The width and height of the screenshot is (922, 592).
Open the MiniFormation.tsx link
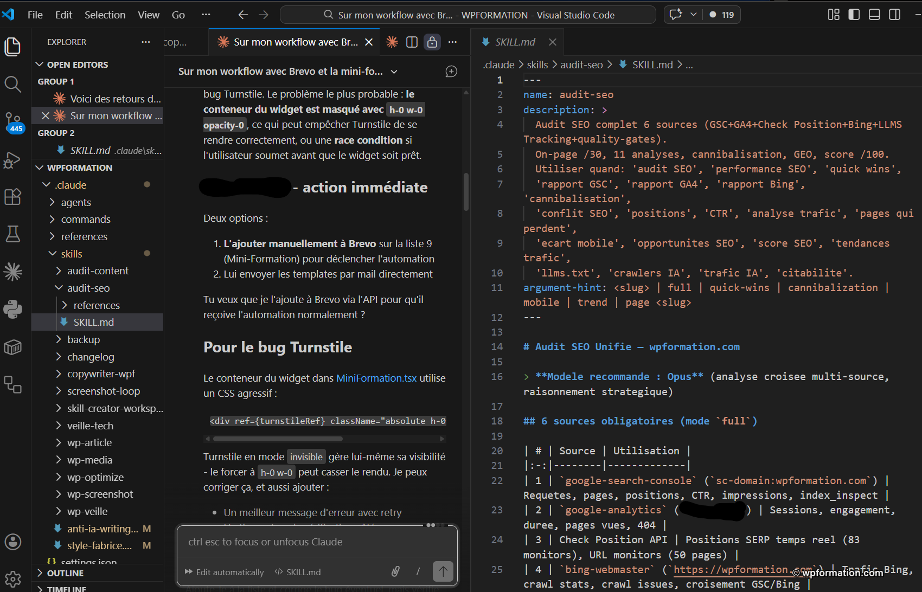[x=376, y=378]
